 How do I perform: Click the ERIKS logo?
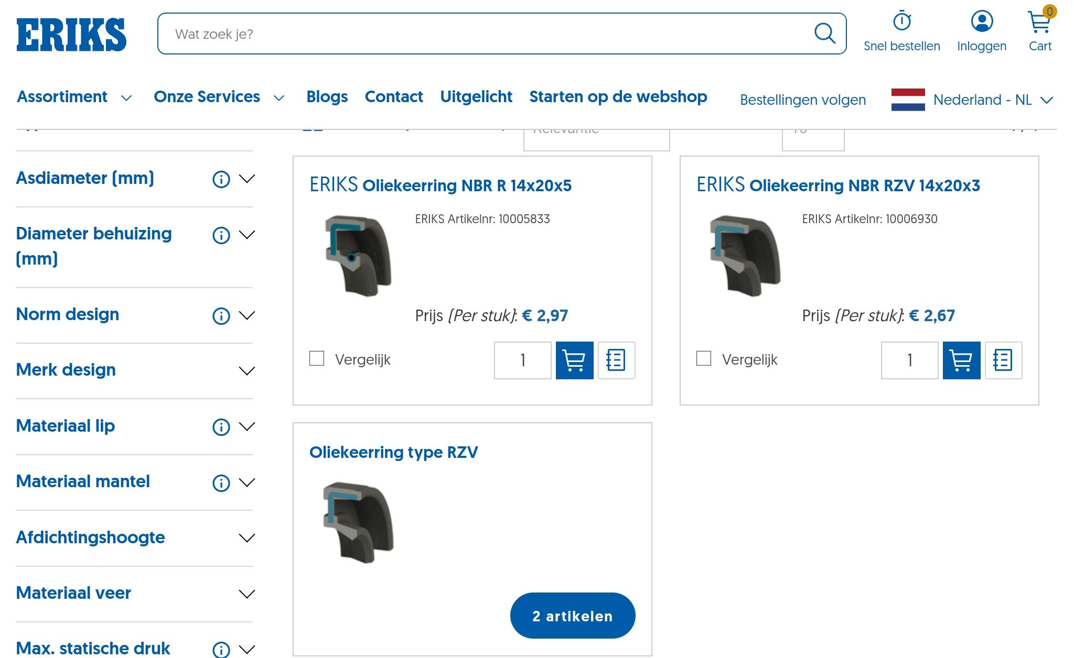pyautogui.click(x=71, y=35)
